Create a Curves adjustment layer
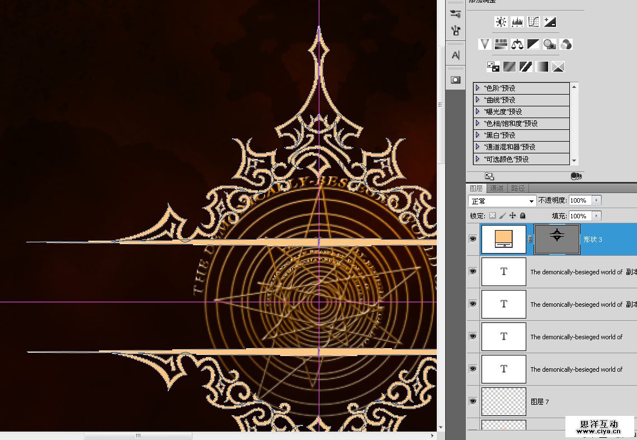Viewport: 637px width, 440px height. (x=534, y=22)
